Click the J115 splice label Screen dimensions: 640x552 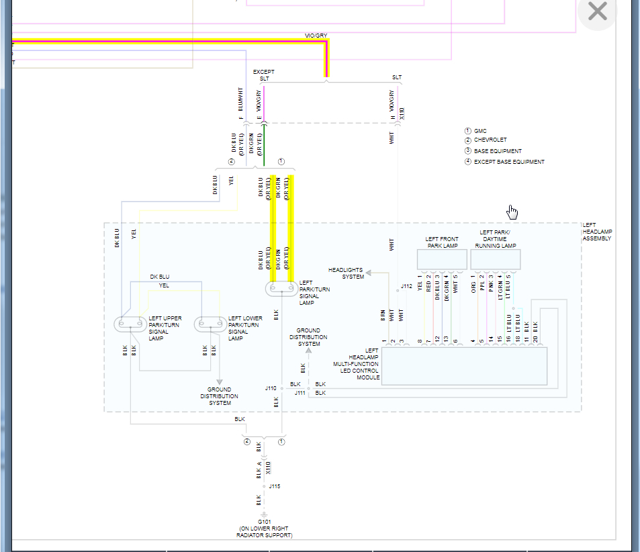274,486
